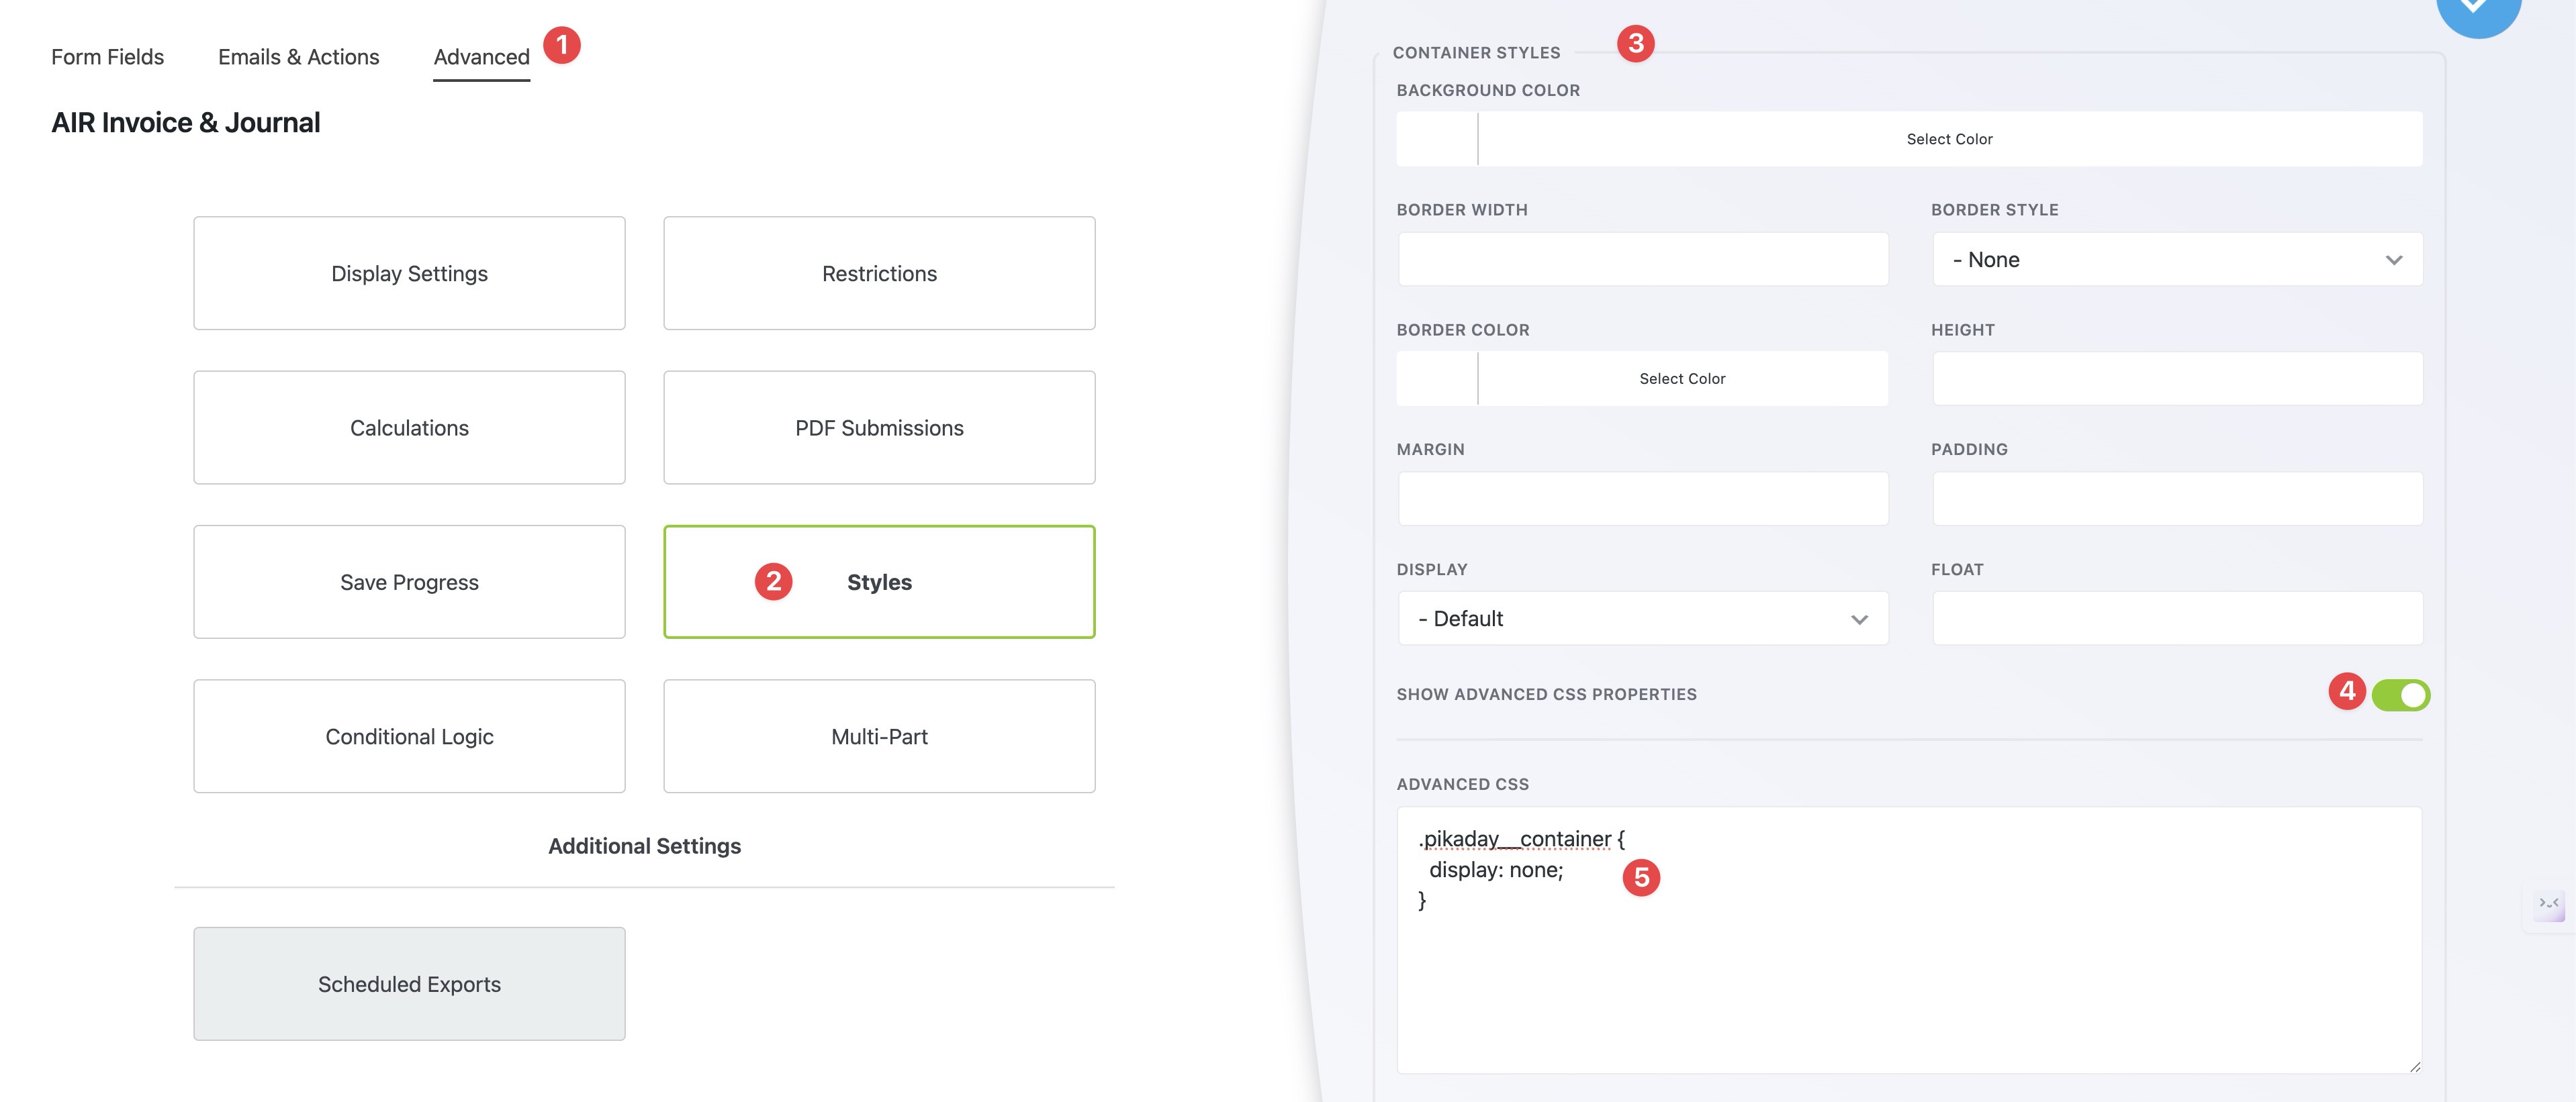Focus the Border Width input field

[x=1642, y=260]
